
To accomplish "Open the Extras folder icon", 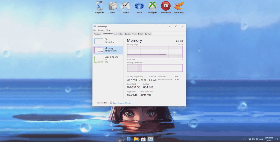I will tap(113, 7).
